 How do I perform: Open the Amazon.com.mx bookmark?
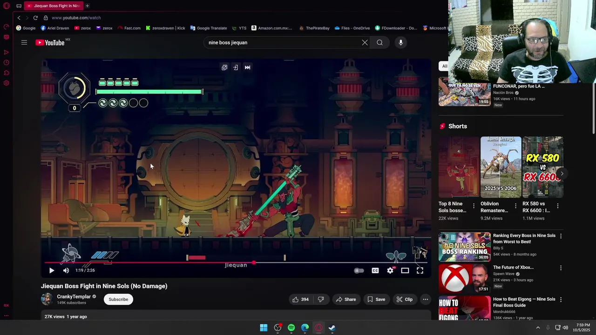(272, 28)
